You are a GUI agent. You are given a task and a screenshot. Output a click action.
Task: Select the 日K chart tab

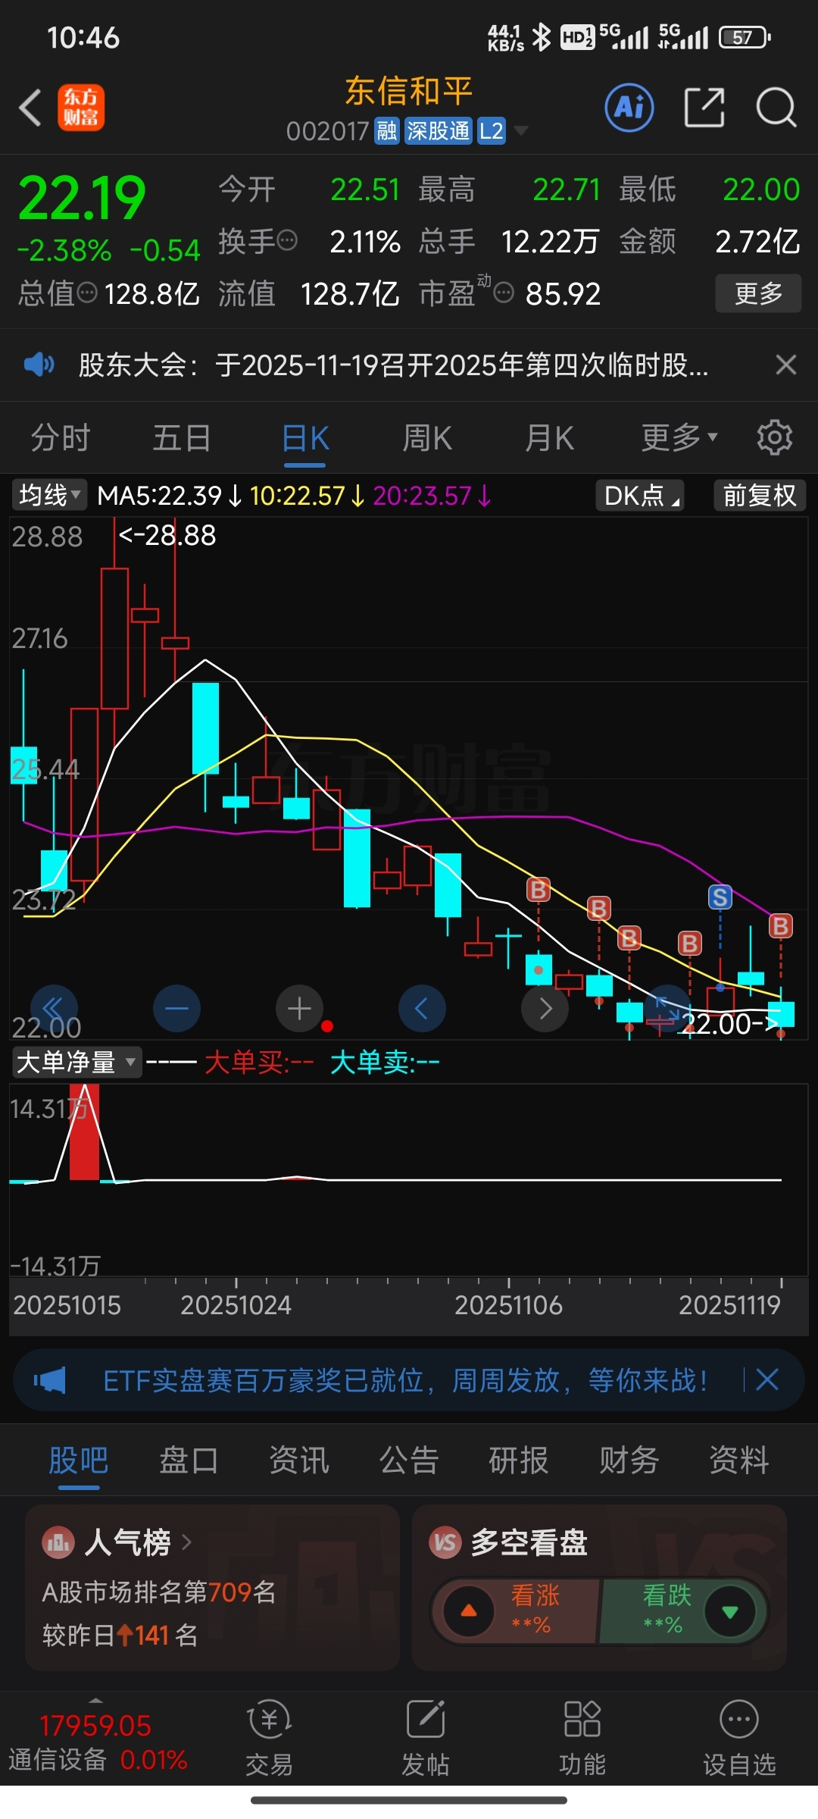click(305, 438)
